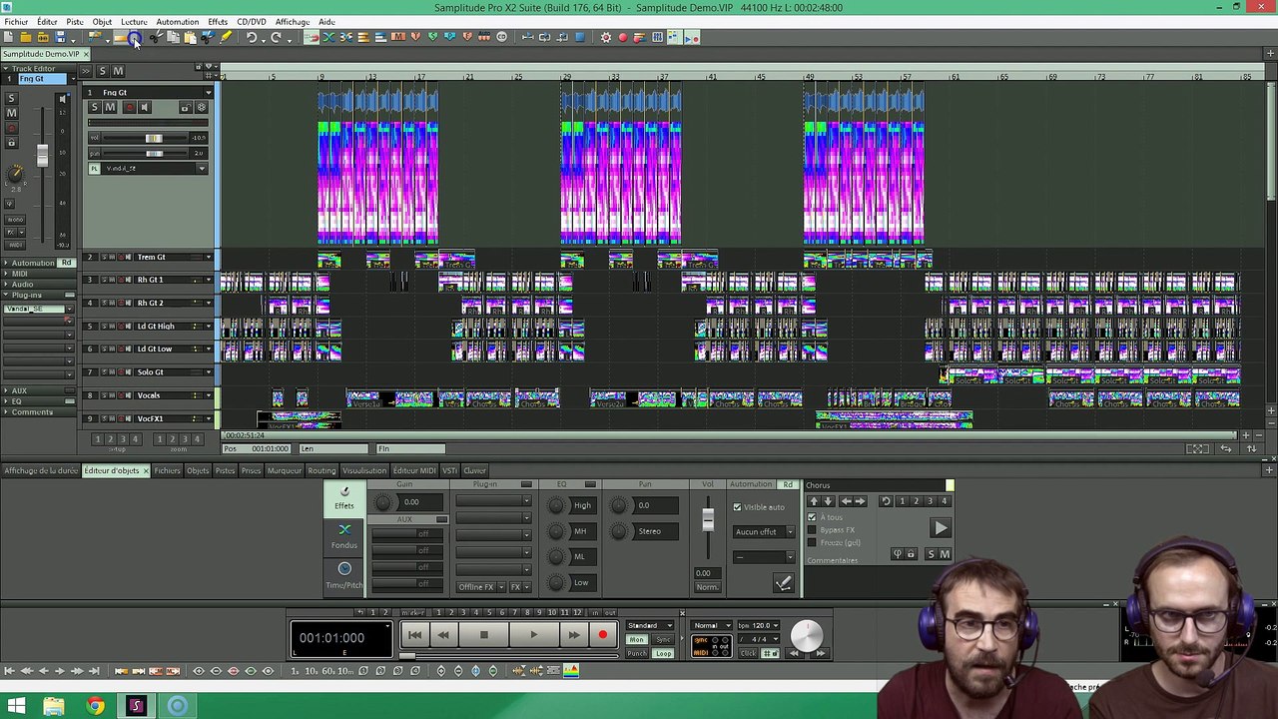The image size is (1278, 719).
Task: Open Time/Pitch section in object editor
Action: 344,575
